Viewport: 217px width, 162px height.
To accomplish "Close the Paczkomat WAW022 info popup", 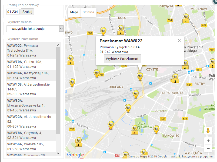I will coord(179,40).
